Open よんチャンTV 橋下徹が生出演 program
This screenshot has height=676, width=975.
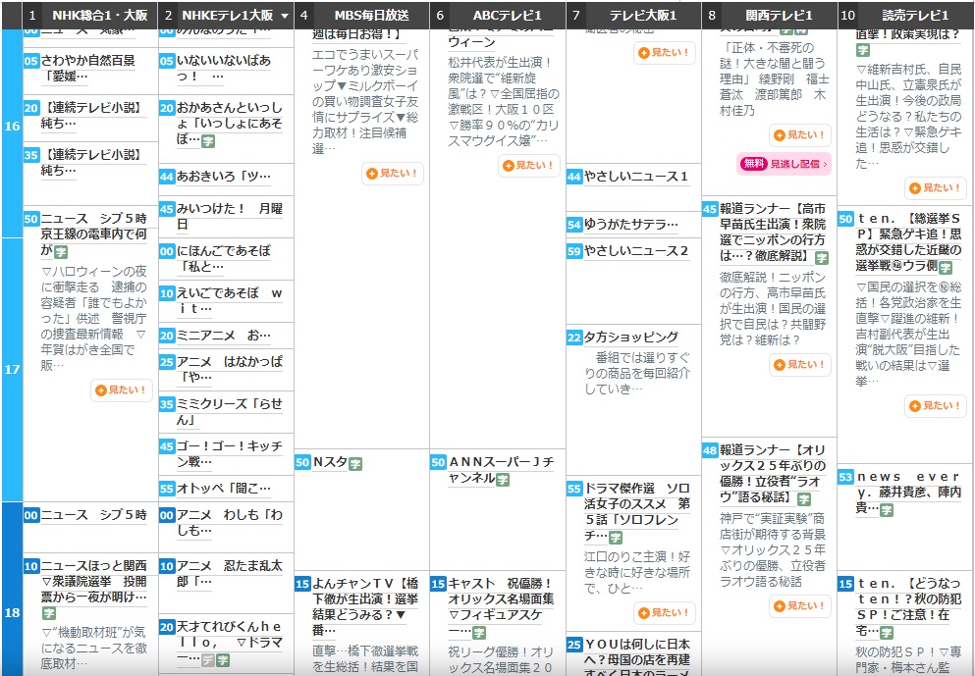tap(365, 607)
